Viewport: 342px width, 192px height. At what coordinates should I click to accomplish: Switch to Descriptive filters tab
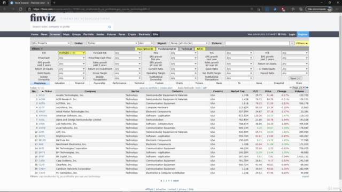[145, 49]
